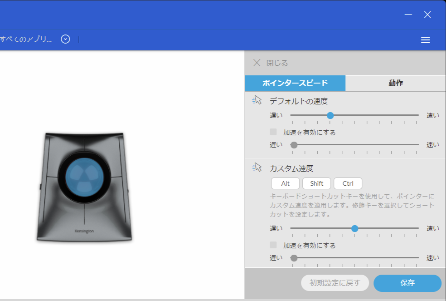Click the X icon beside 閉じる
Image resolution: width=446 pixels, height=301 pixels.
257,63
